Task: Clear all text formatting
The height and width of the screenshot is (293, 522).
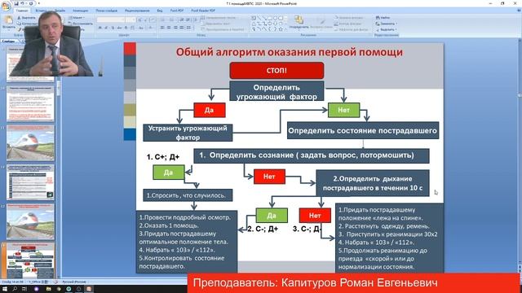Action: (x=153, y=20)
